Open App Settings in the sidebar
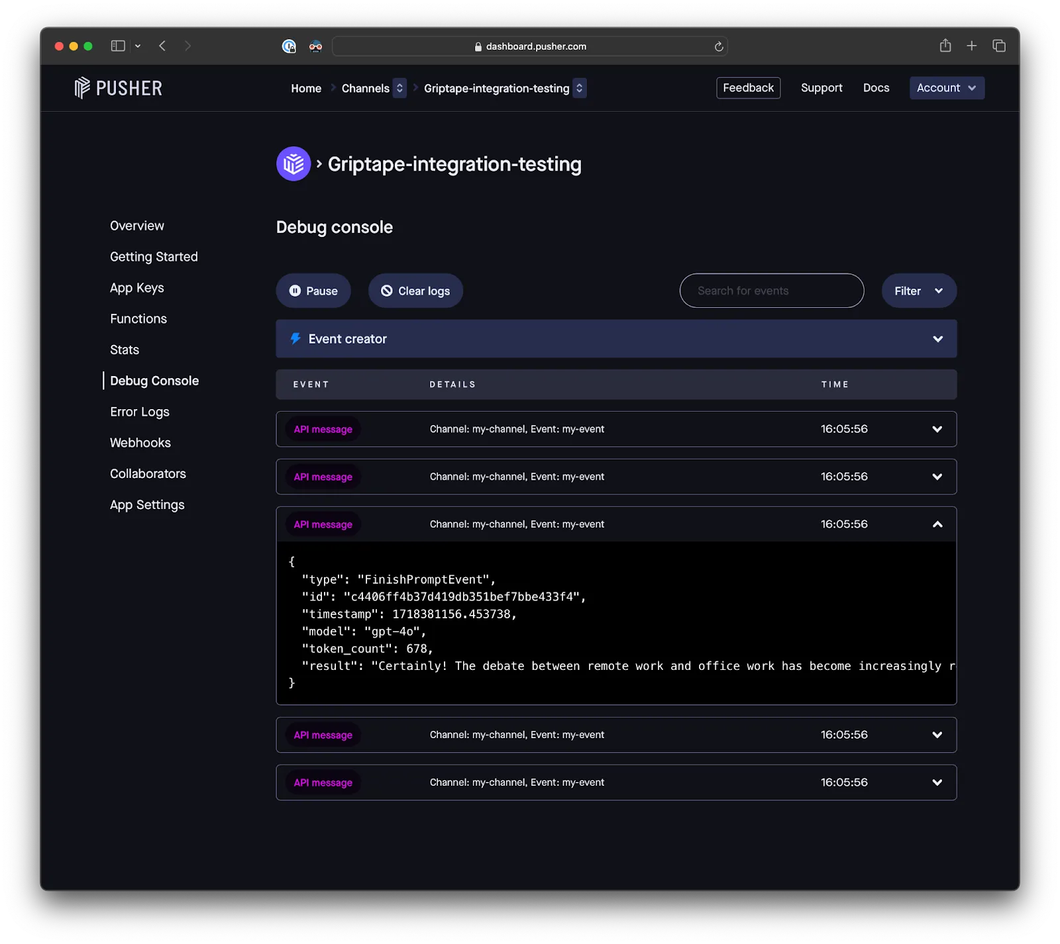The height and width of the screenshot is (944, 1060). click(147, 505)
